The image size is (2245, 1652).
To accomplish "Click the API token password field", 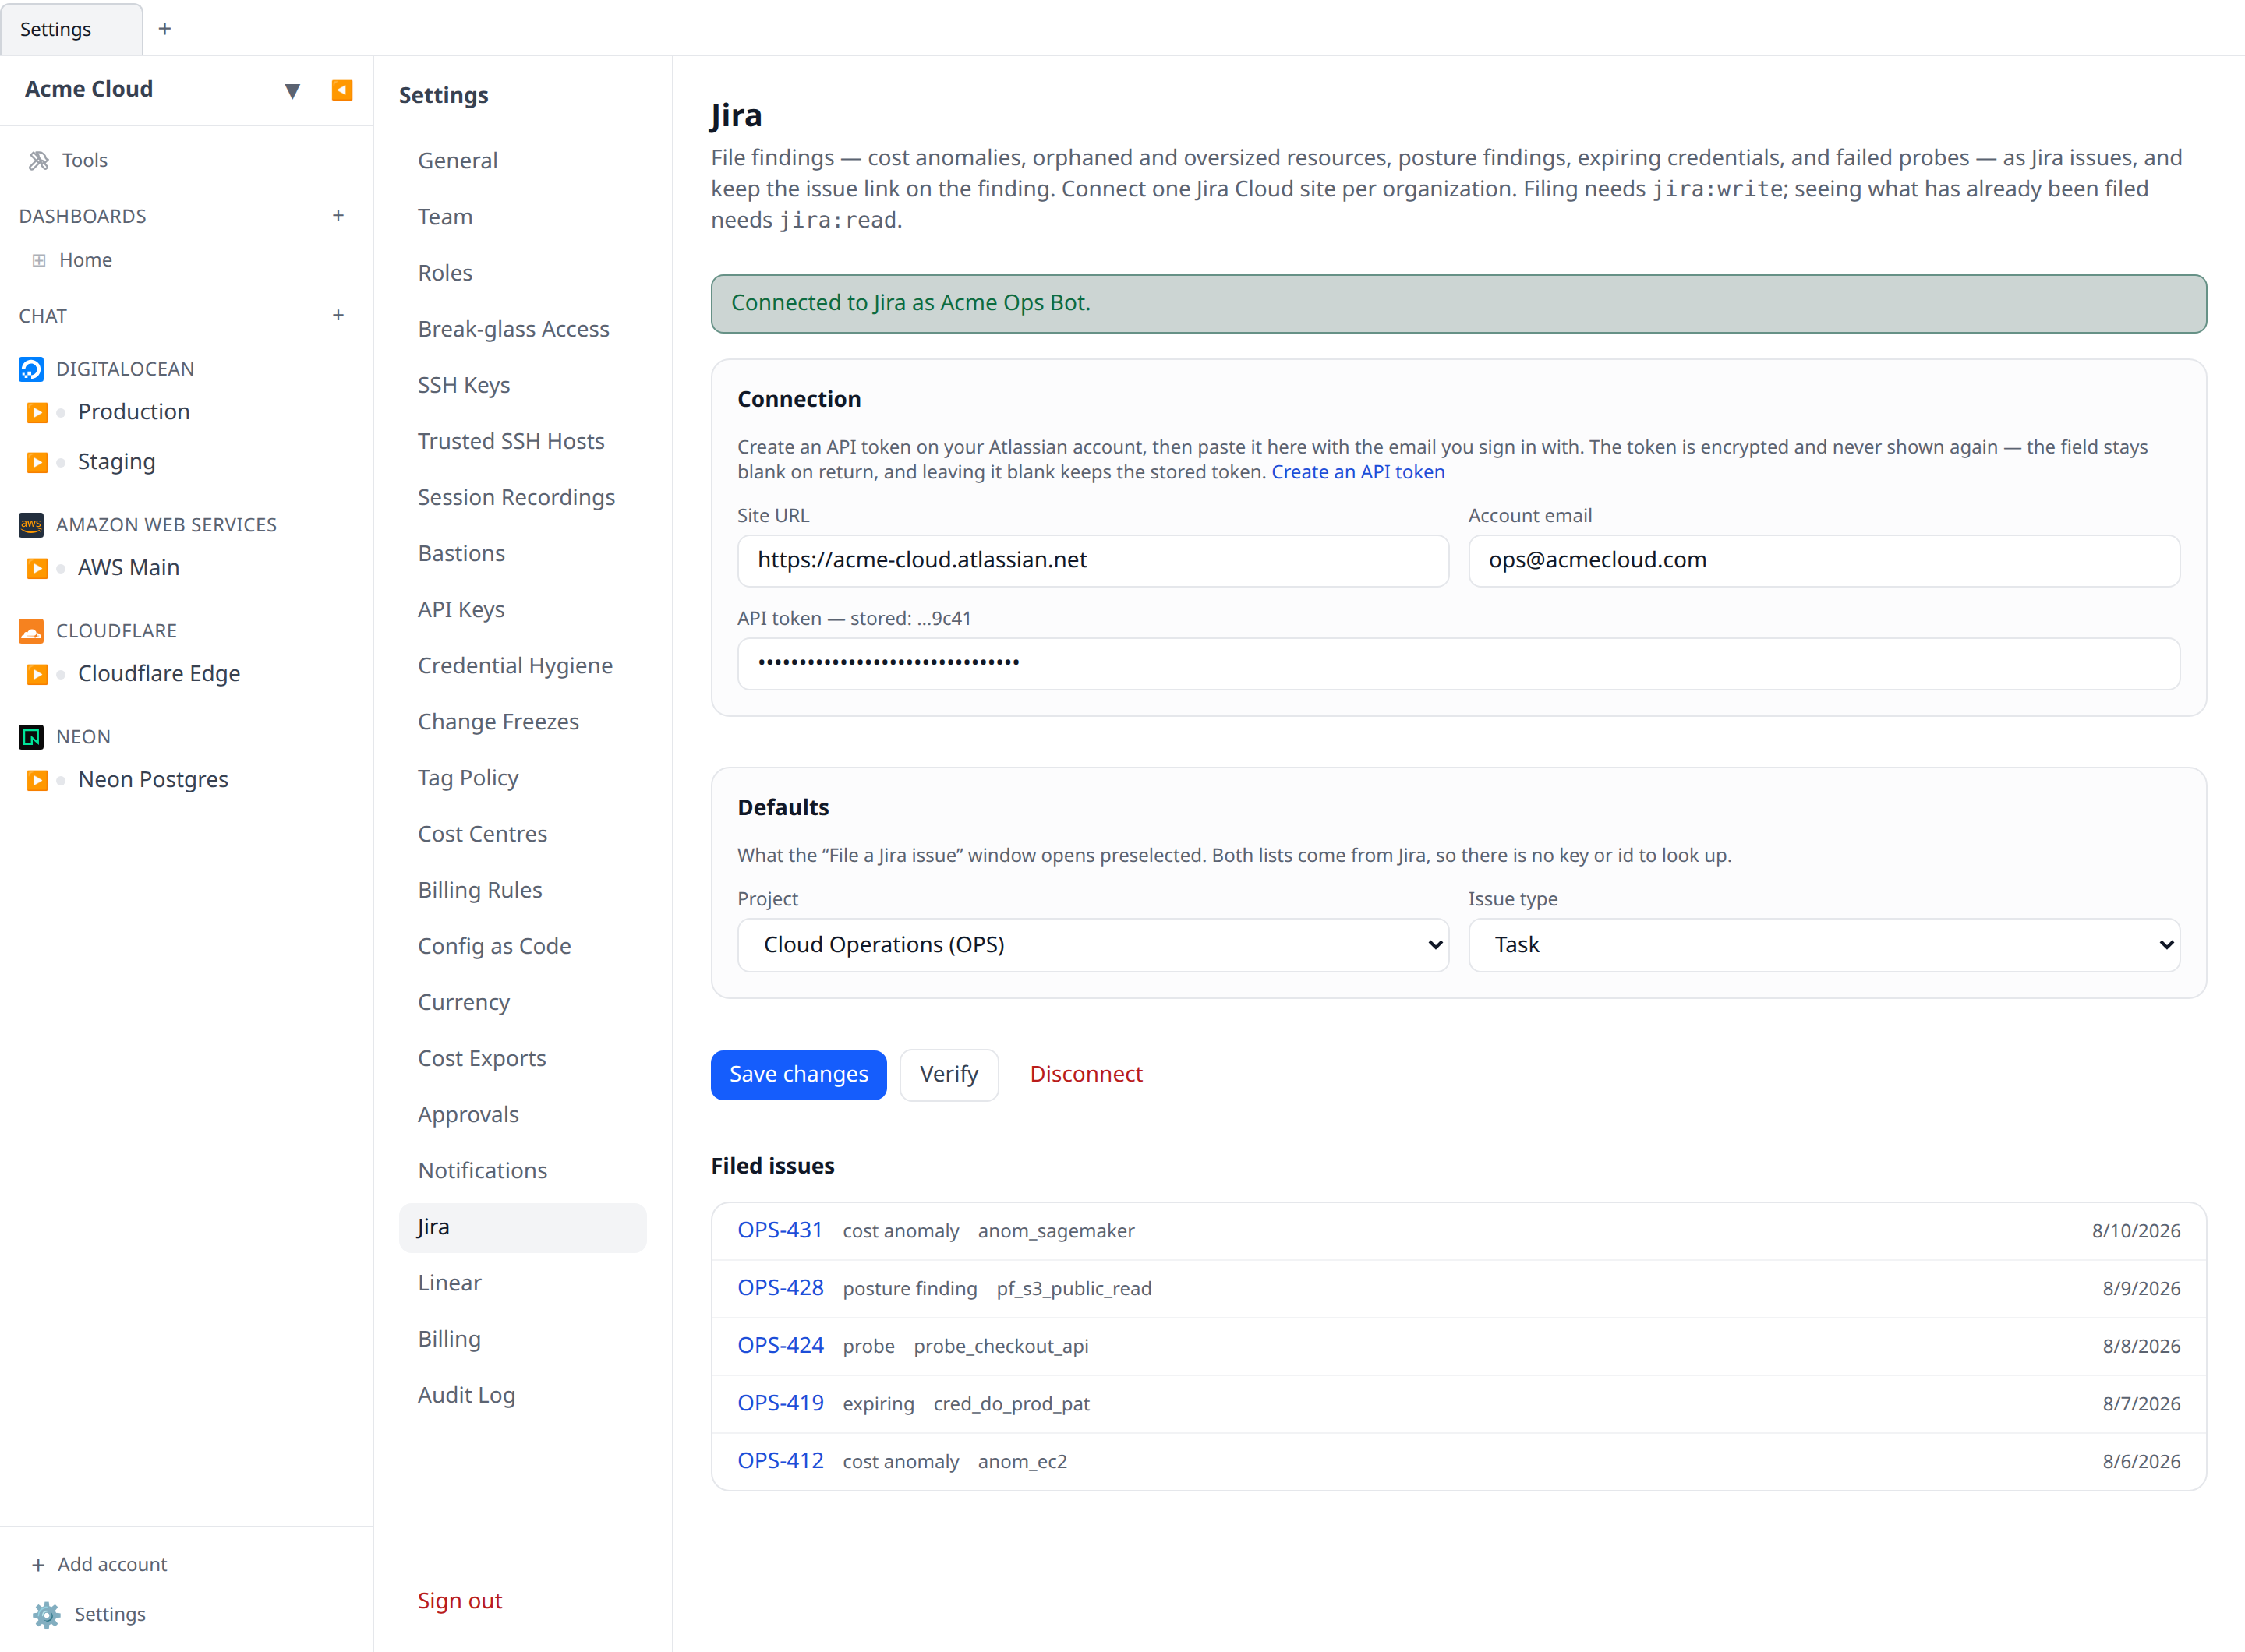I will point(1458,663).
